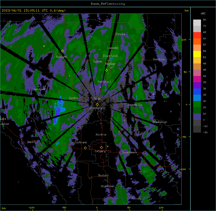Click the Didsbury label
The width and height of the screenshot is (216, 211).
(96, 108)
